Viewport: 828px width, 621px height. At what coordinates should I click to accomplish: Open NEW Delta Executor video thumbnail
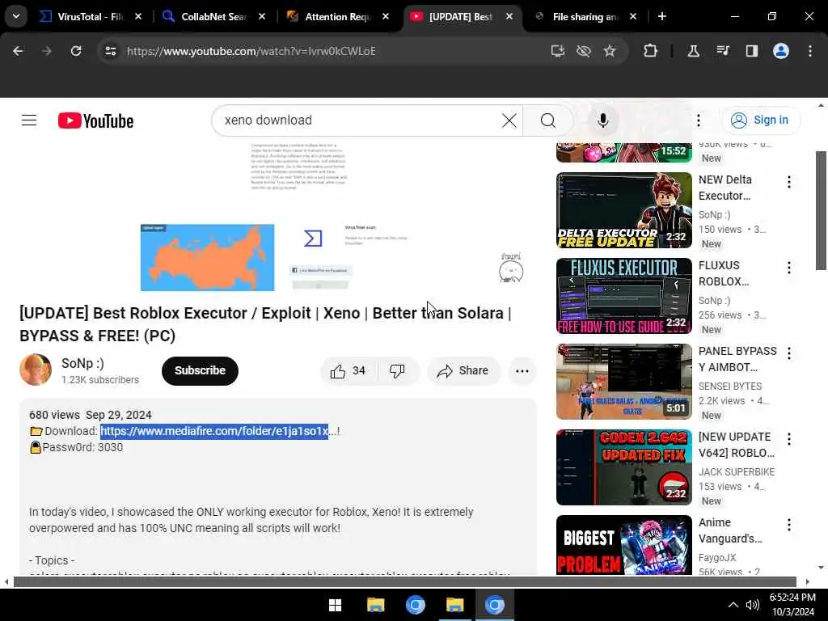[x=623, y=210]
